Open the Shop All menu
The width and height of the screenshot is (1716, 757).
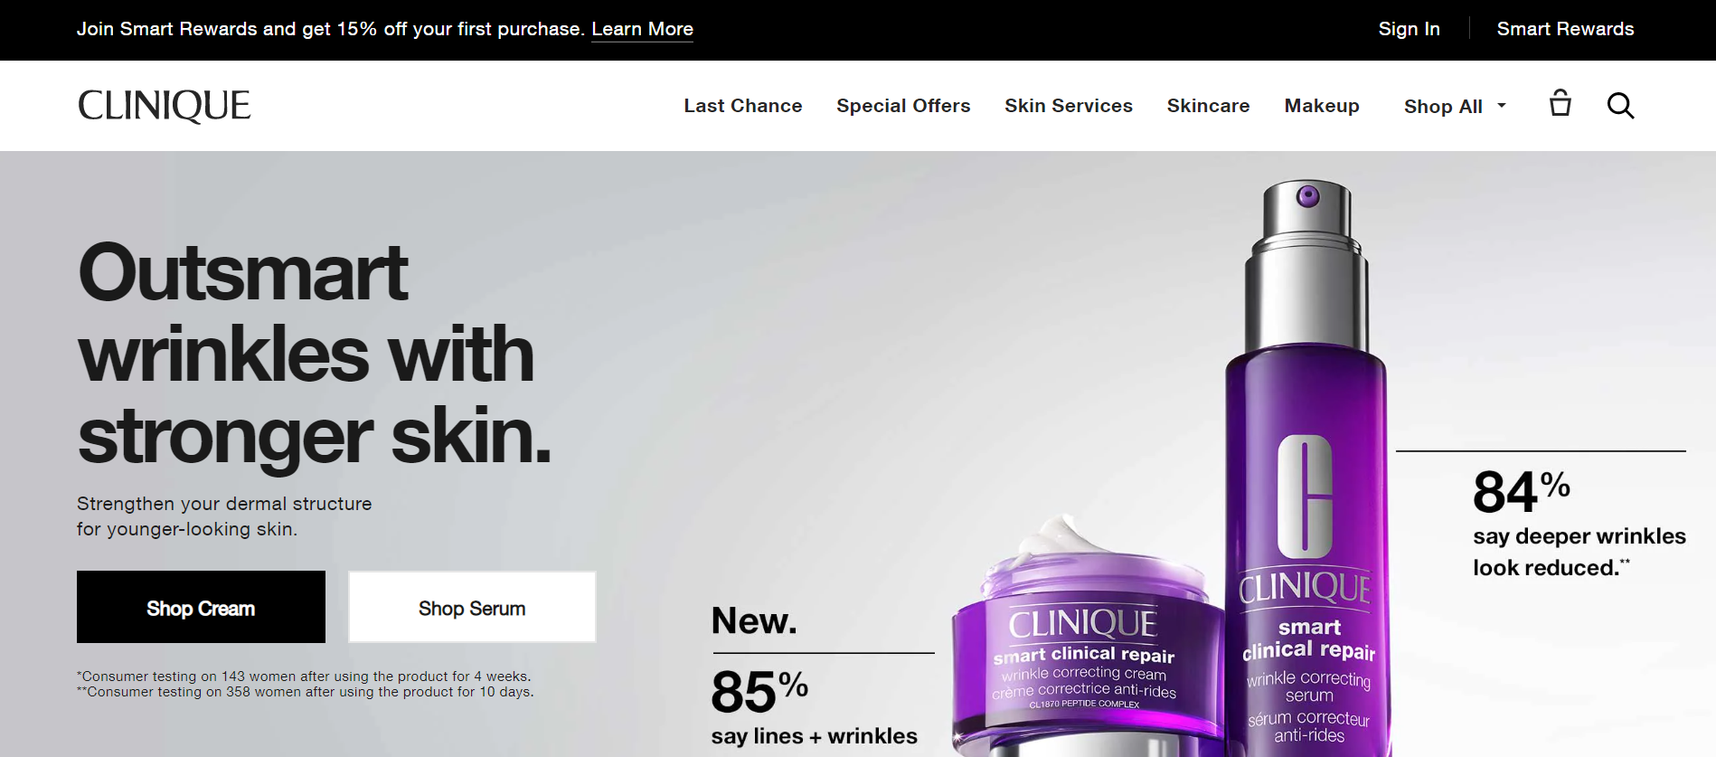tap(1443, 106)
